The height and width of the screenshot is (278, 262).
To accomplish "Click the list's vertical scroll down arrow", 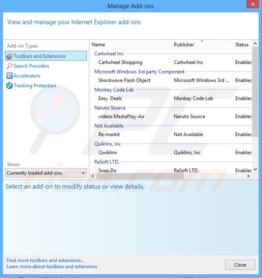I will pyautogui.click(x=255, y=169).
